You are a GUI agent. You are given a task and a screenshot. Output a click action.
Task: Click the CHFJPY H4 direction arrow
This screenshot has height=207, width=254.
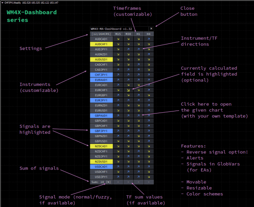149,75
